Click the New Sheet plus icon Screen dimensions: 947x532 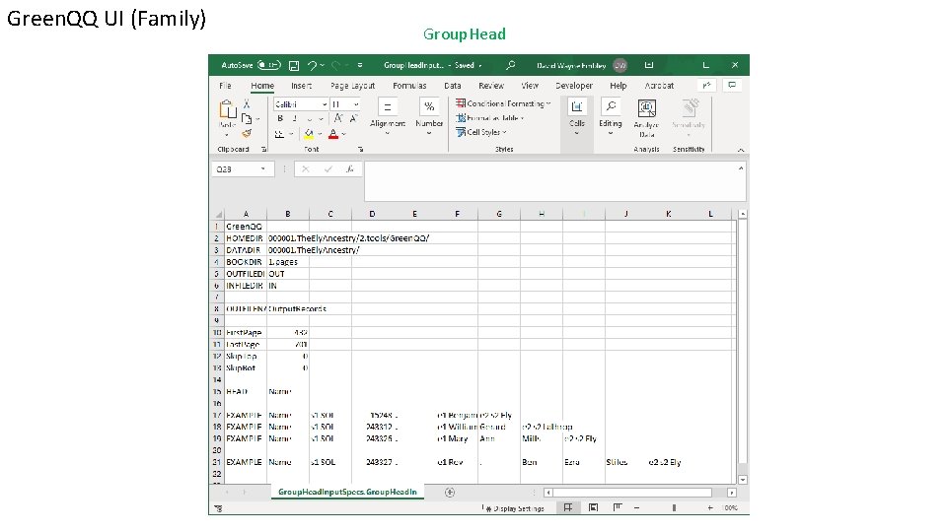(x=450, y=493)
